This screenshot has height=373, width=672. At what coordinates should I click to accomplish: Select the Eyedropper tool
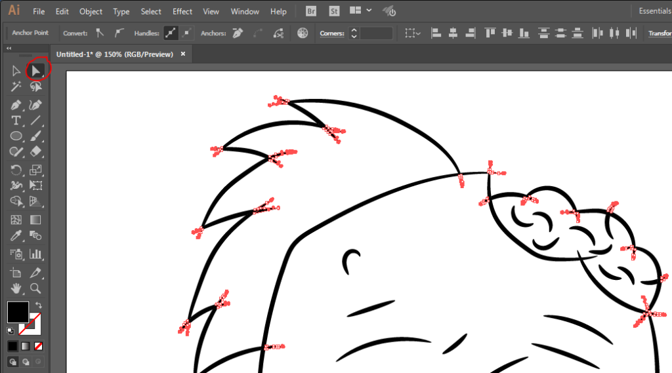(x=16, y=236)
